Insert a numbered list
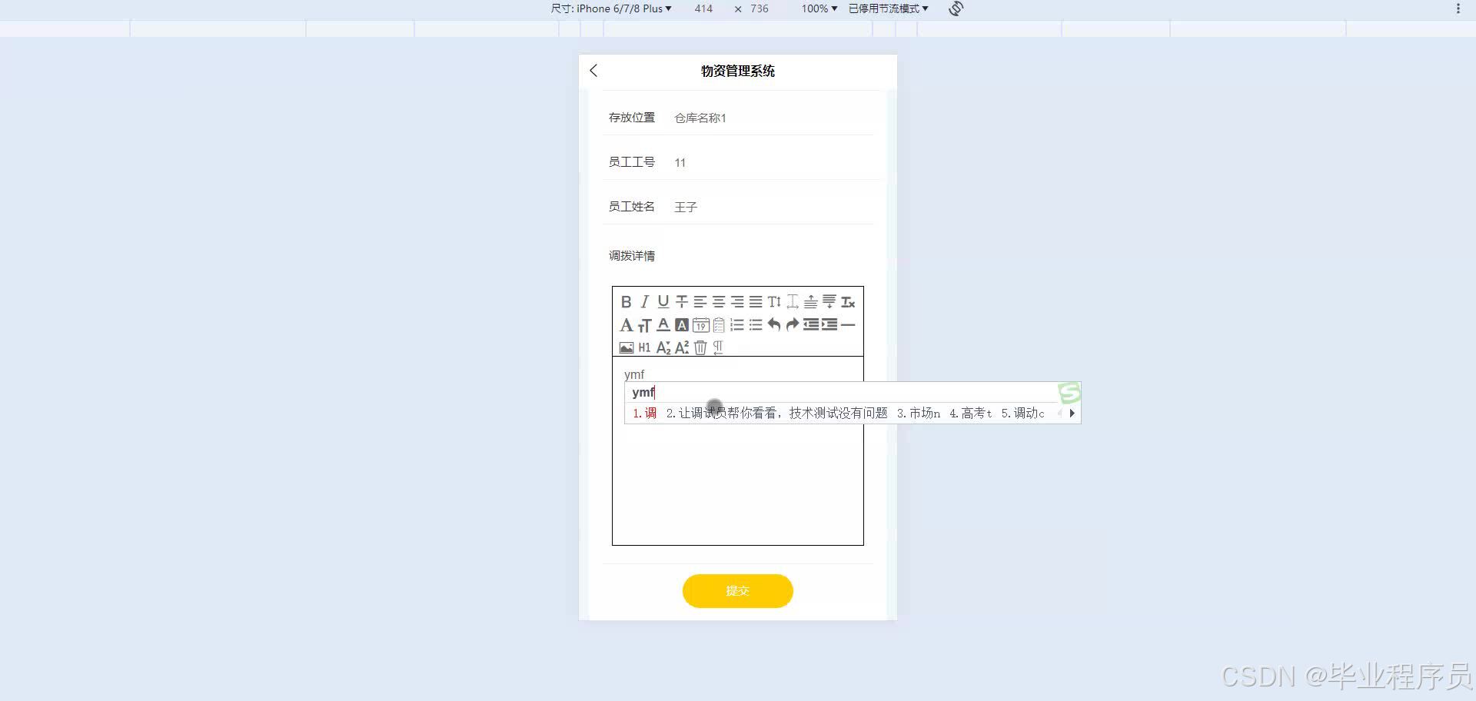This screenshot has height=701, width=1476. click(x=736, y=325)
